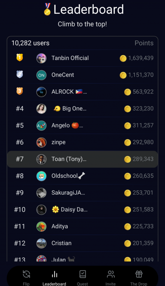Open SakuragiJA's avatar at rank nine

tap(41, 193)
